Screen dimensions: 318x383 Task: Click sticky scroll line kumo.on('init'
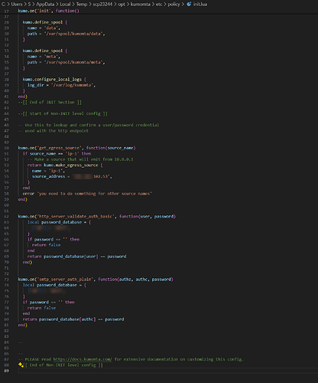pyautogui.click(x=48, y=11)
